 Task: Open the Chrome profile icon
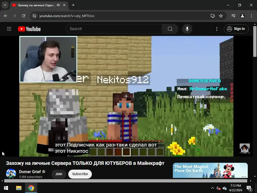[x=242, y=16]
